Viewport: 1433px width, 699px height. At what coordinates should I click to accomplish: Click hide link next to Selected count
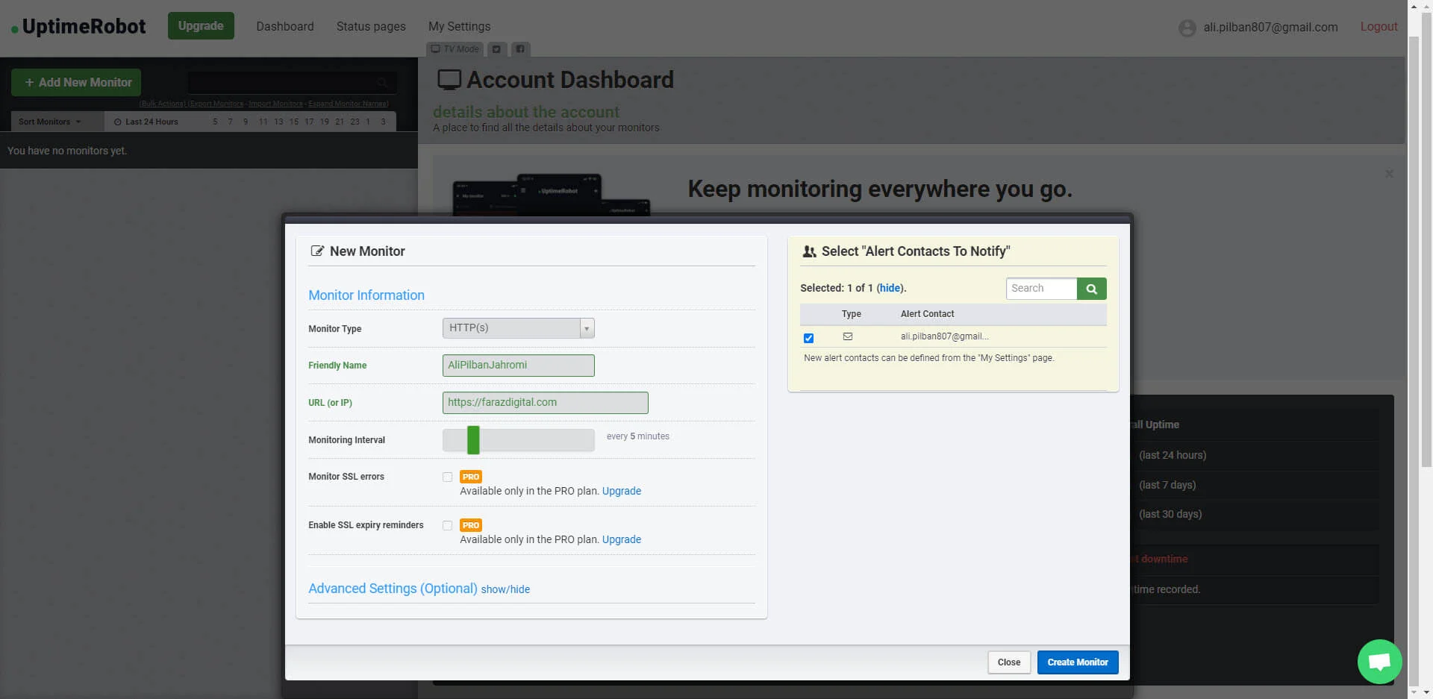click(890, 288)
